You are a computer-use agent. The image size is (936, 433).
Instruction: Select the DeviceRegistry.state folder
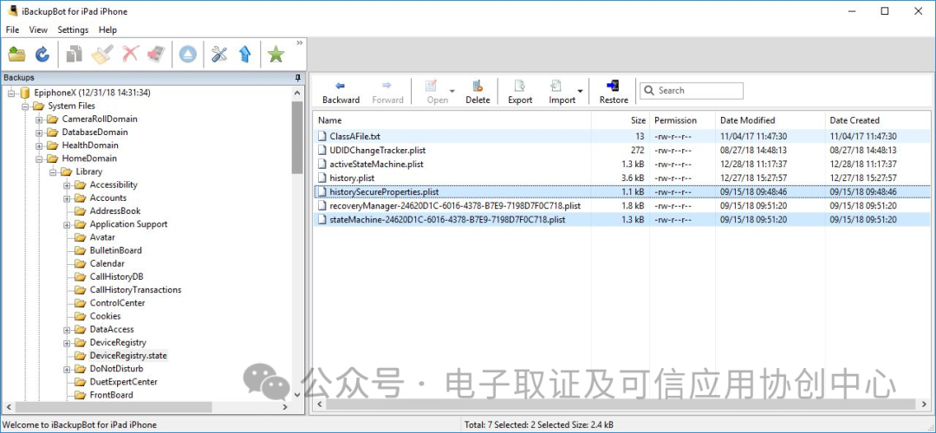128,355
